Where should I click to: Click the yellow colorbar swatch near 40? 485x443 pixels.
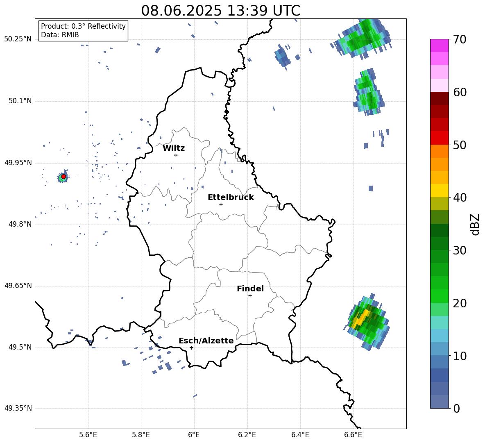[x=439, y=191]
